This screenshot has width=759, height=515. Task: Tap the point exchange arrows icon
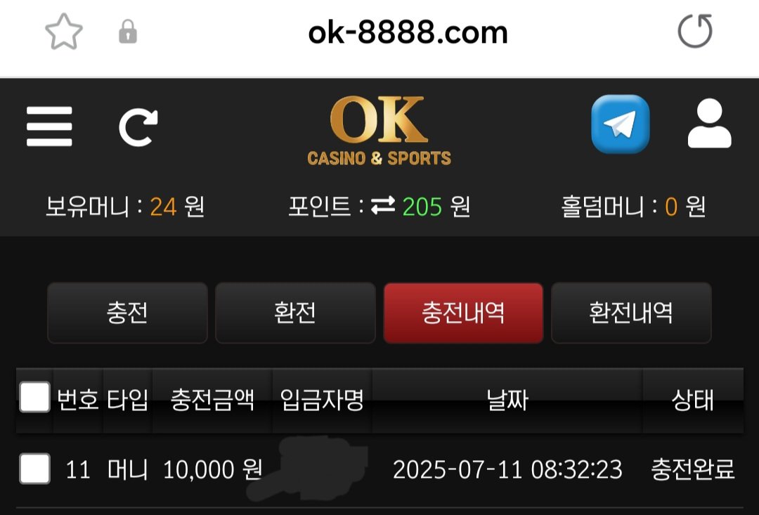click(x=383, y=206)
